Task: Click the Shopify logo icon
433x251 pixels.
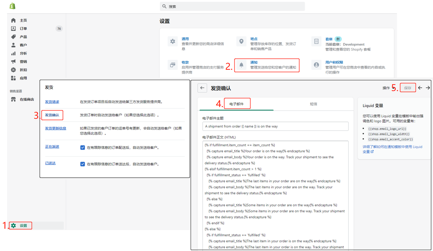Action: pos(12,6)
